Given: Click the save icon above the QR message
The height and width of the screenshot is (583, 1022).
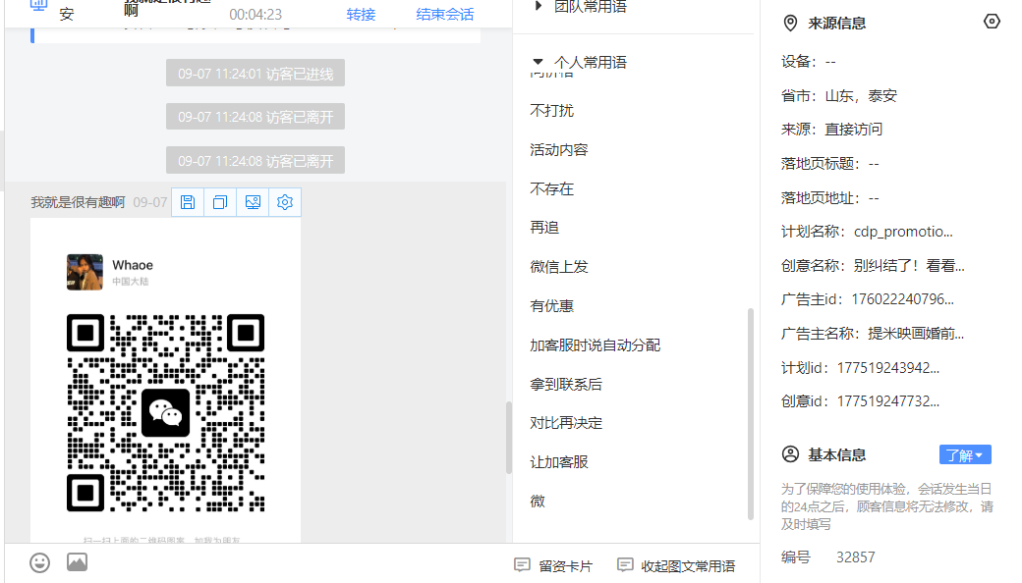Looking at the screenshot, I should point(188,202).
